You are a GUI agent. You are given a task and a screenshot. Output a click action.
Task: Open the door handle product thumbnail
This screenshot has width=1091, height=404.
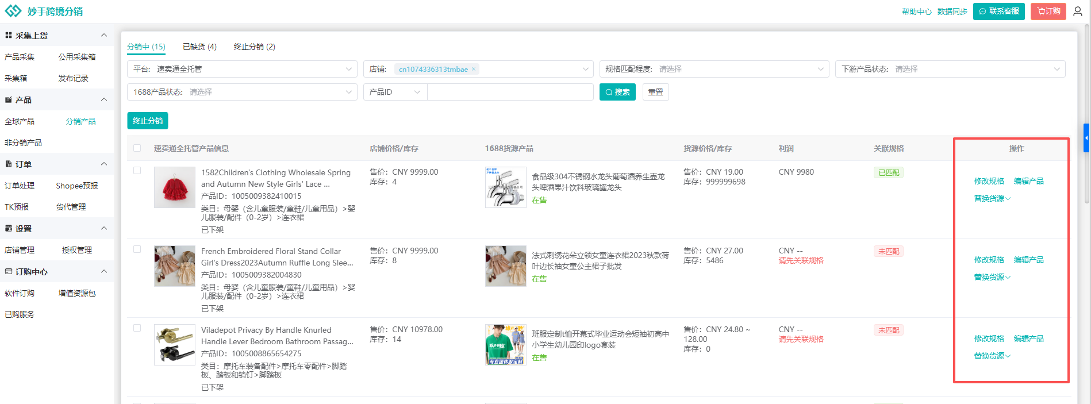[x=175, y=345]
